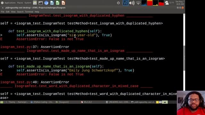The height and width of the screenshot is (115, 205).
Task: Click "def test_isogram_with_duplicated_hyphen(self):" line
Action: (55, 31)
